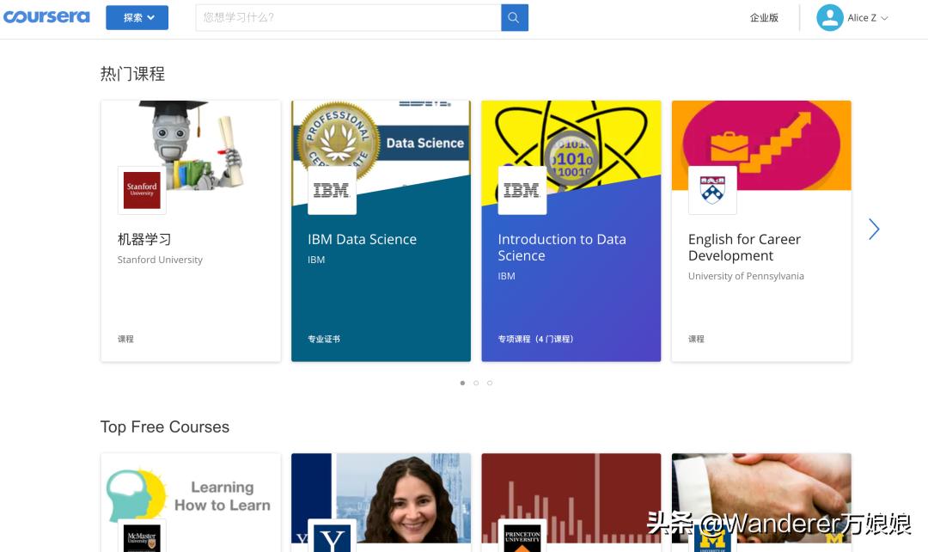This screenshot has width=928, height=552.
Task: Select the third carousel page dot
Action: pyautogui.click(x=490, y=383)
